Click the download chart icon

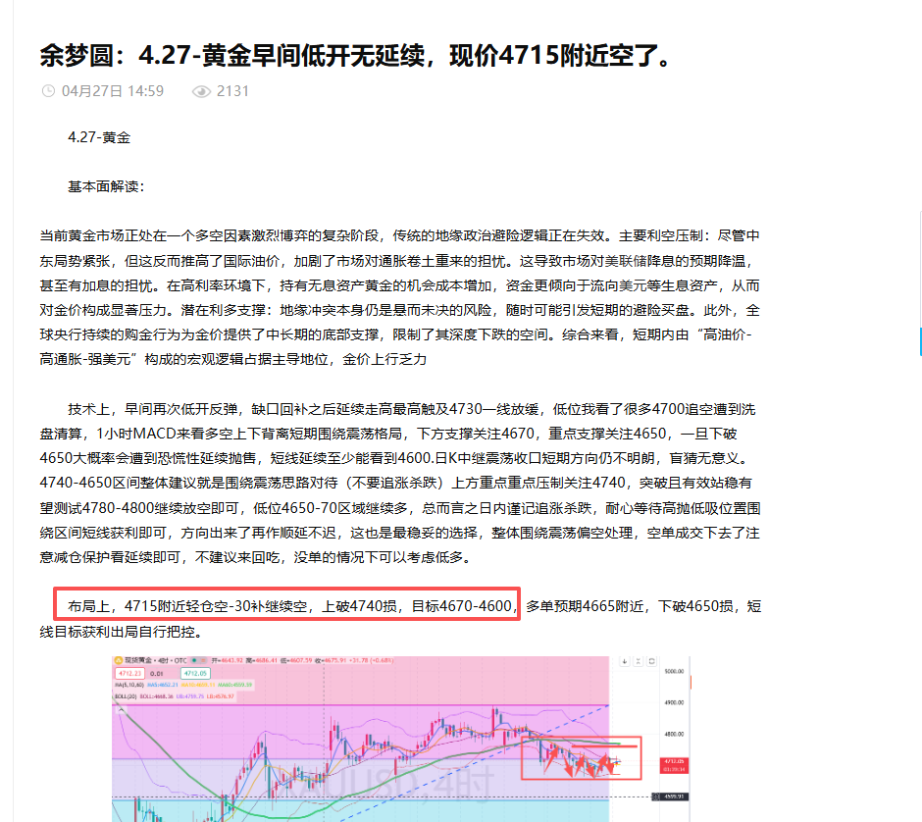click(625, 662)
